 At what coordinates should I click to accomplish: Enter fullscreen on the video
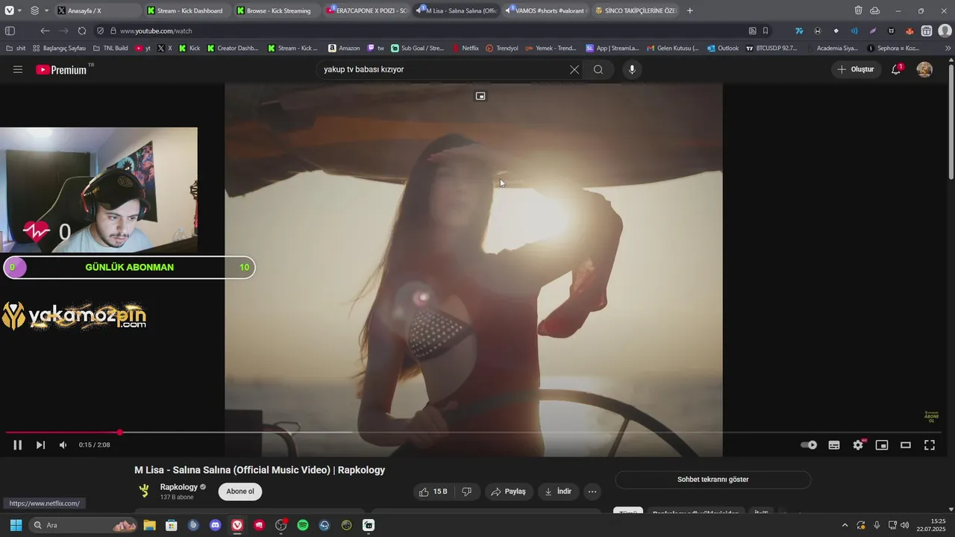[x=930, y=445]
